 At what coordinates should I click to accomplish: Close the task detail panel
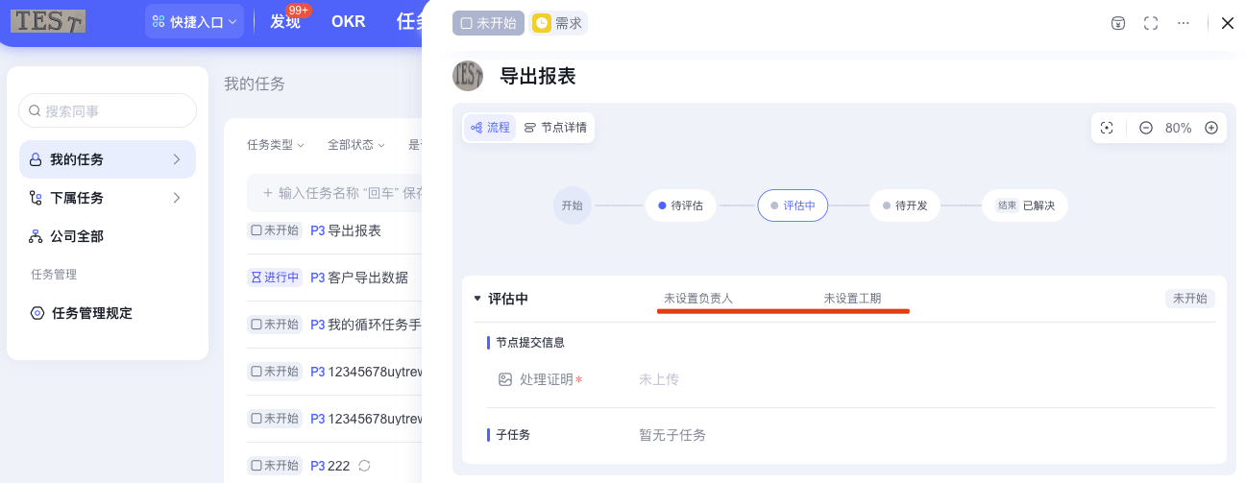[x=1227, y=23]
